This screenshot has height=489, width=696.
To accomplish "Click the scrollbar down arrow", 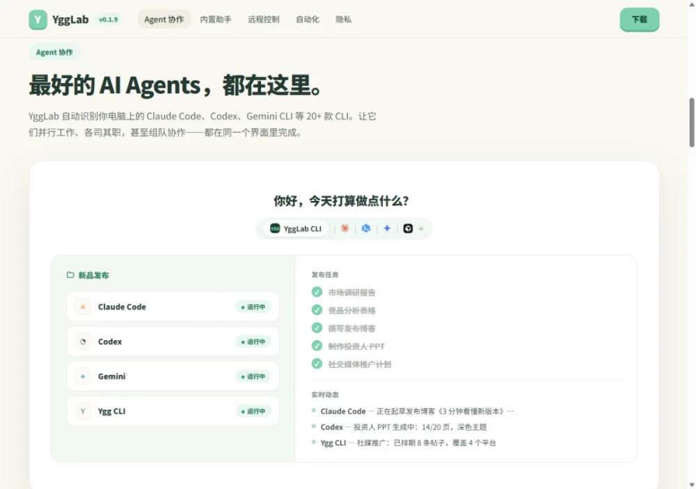I will (x=692, y=485).
